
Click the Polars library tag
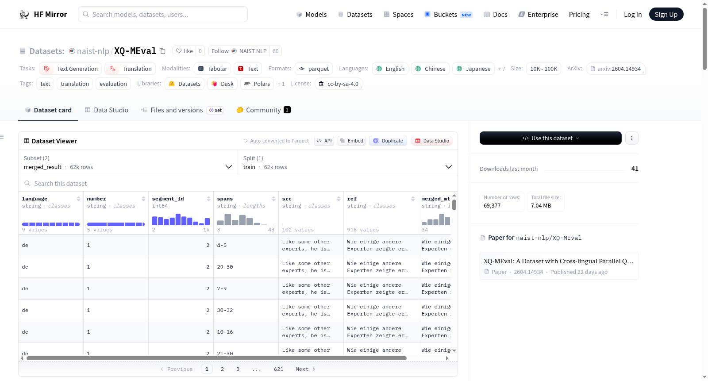[x=257, y=84]
